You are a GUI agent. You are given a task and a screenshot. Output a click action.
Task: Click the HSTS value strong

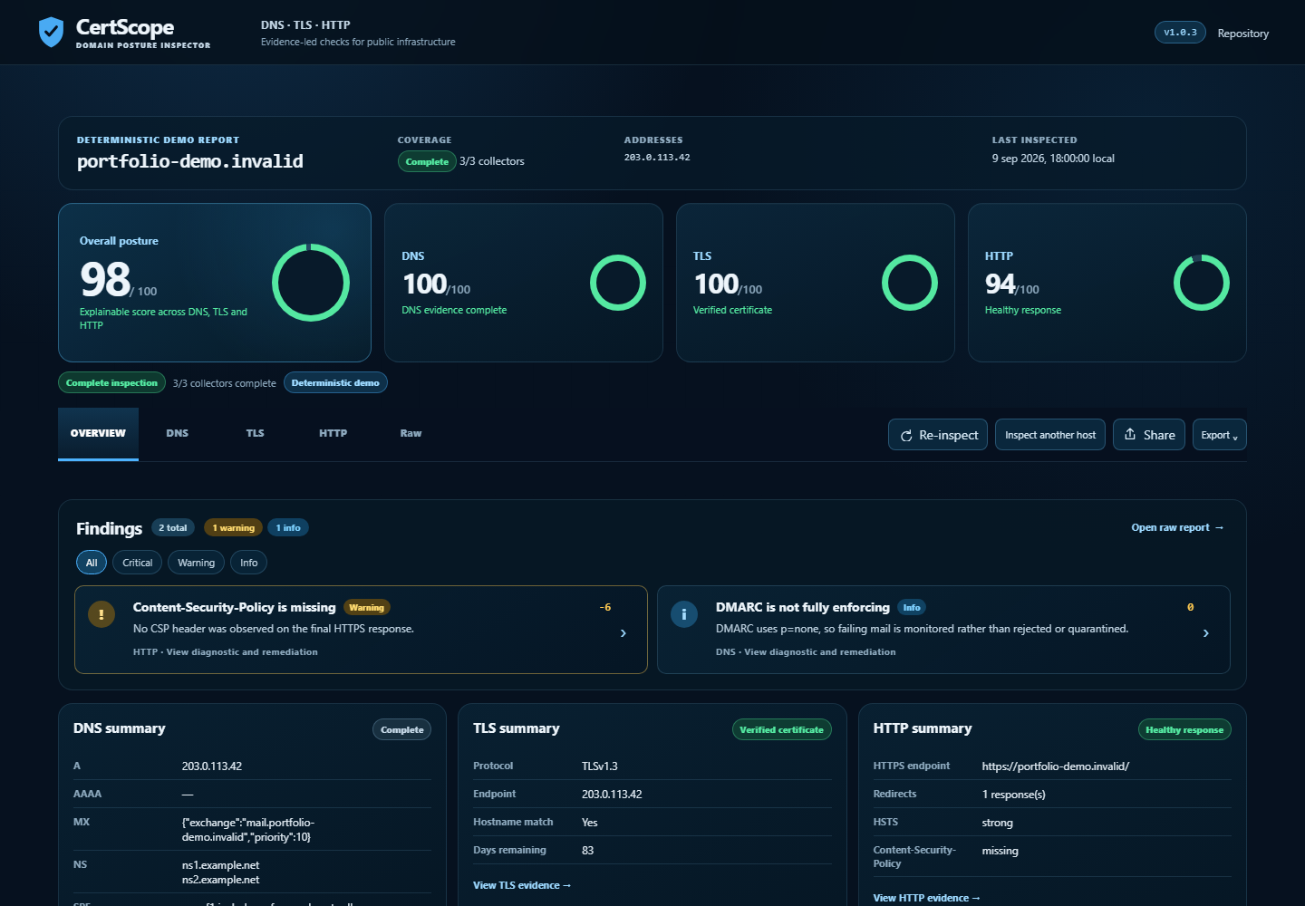[x=998, y=823]
